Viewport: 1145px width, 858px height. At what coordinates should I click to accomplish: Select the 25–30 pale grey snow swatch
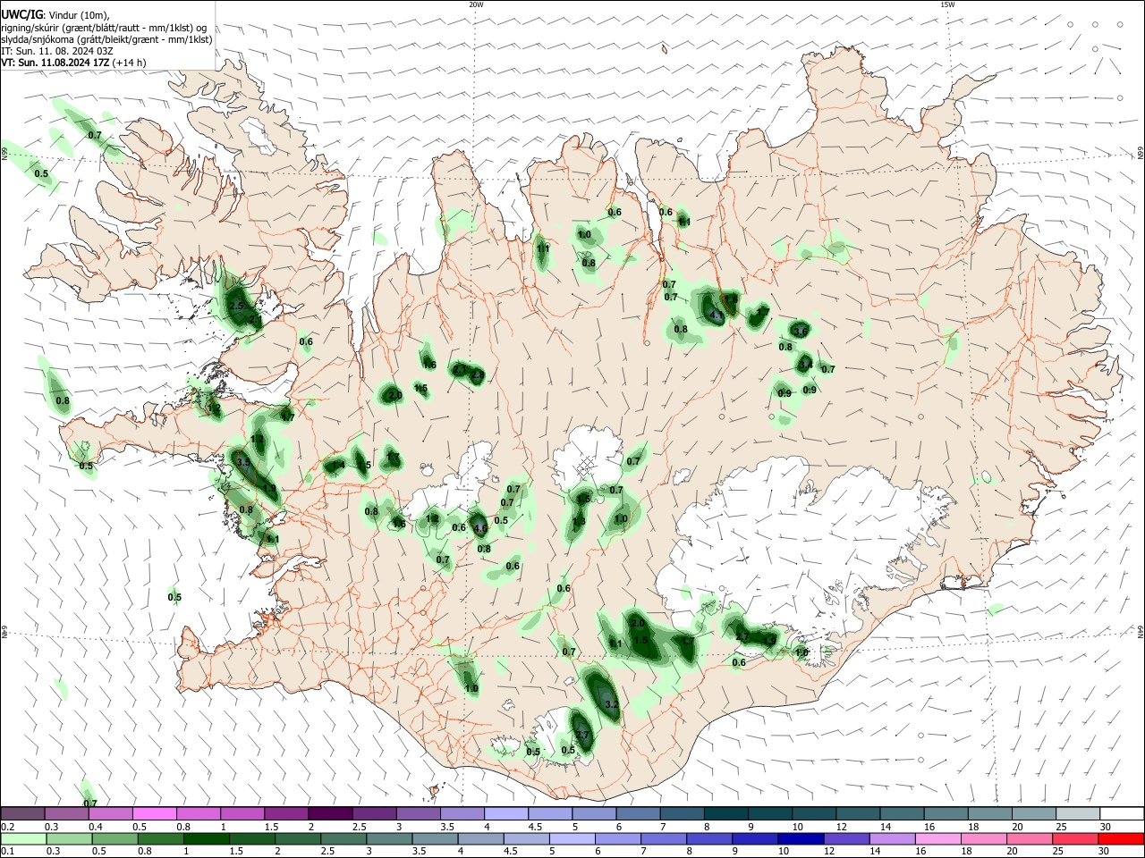(1078, 814)
